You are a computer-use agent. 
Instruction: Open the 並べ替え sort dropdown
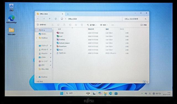coord(92,25)
